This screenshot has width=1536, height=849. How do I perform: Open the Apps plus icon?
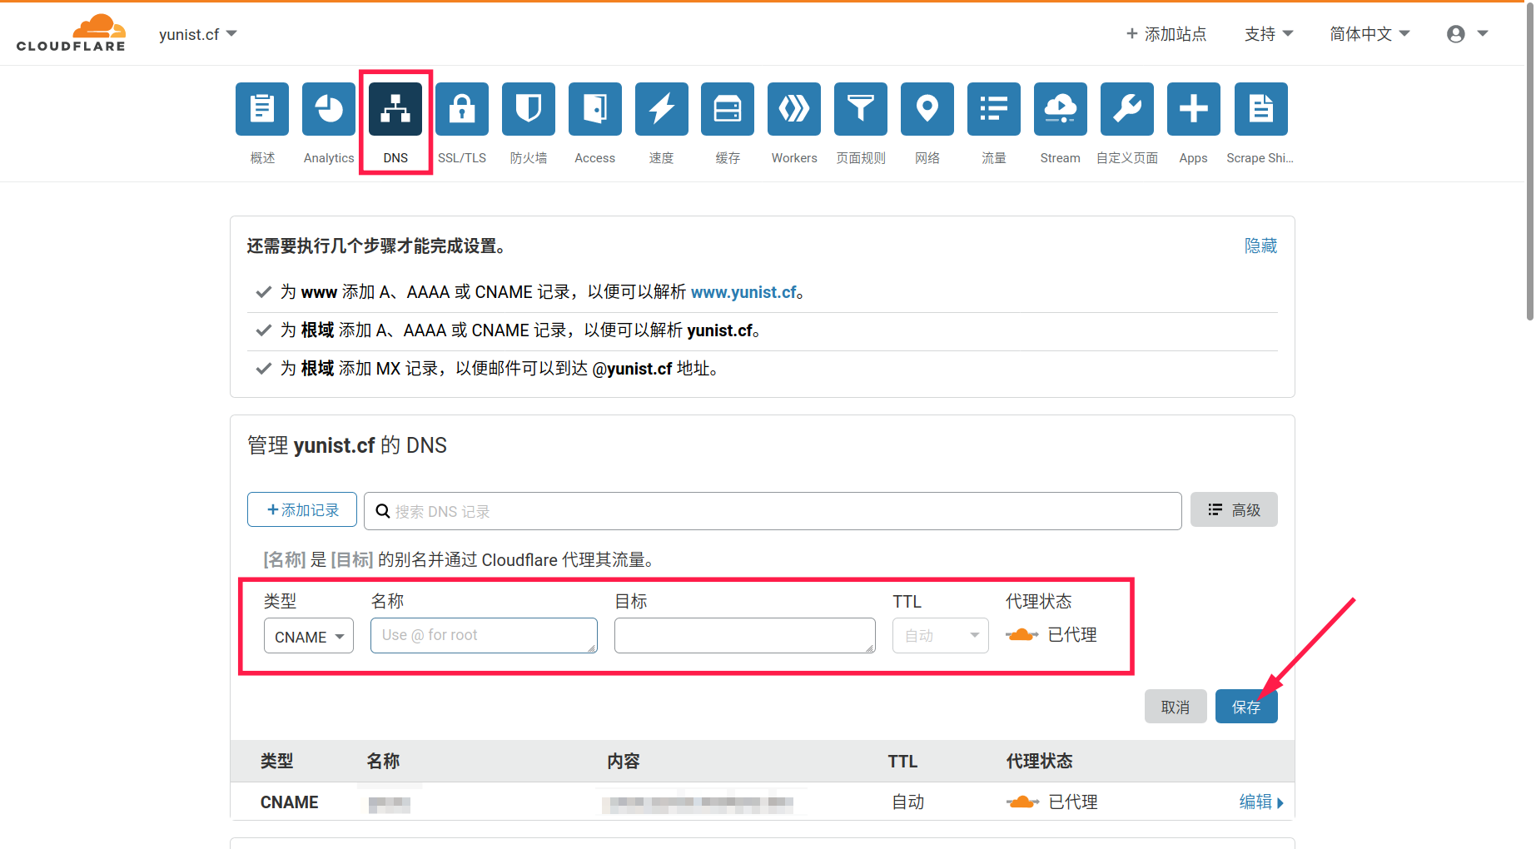click(x=1194, y=109)
